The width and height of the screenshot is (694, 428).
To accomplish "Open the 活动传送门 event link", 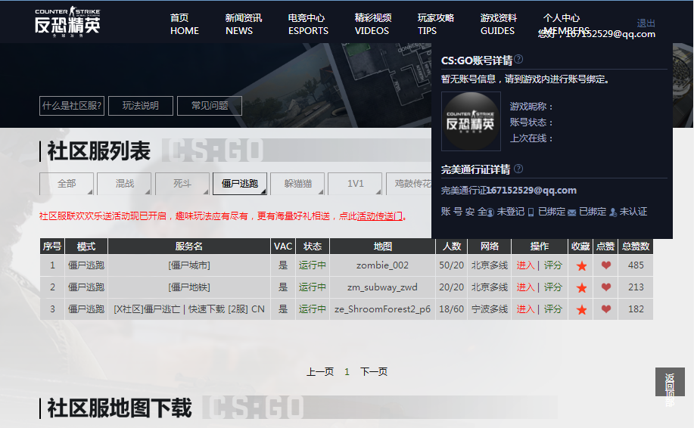I will (x=380, y=216).
